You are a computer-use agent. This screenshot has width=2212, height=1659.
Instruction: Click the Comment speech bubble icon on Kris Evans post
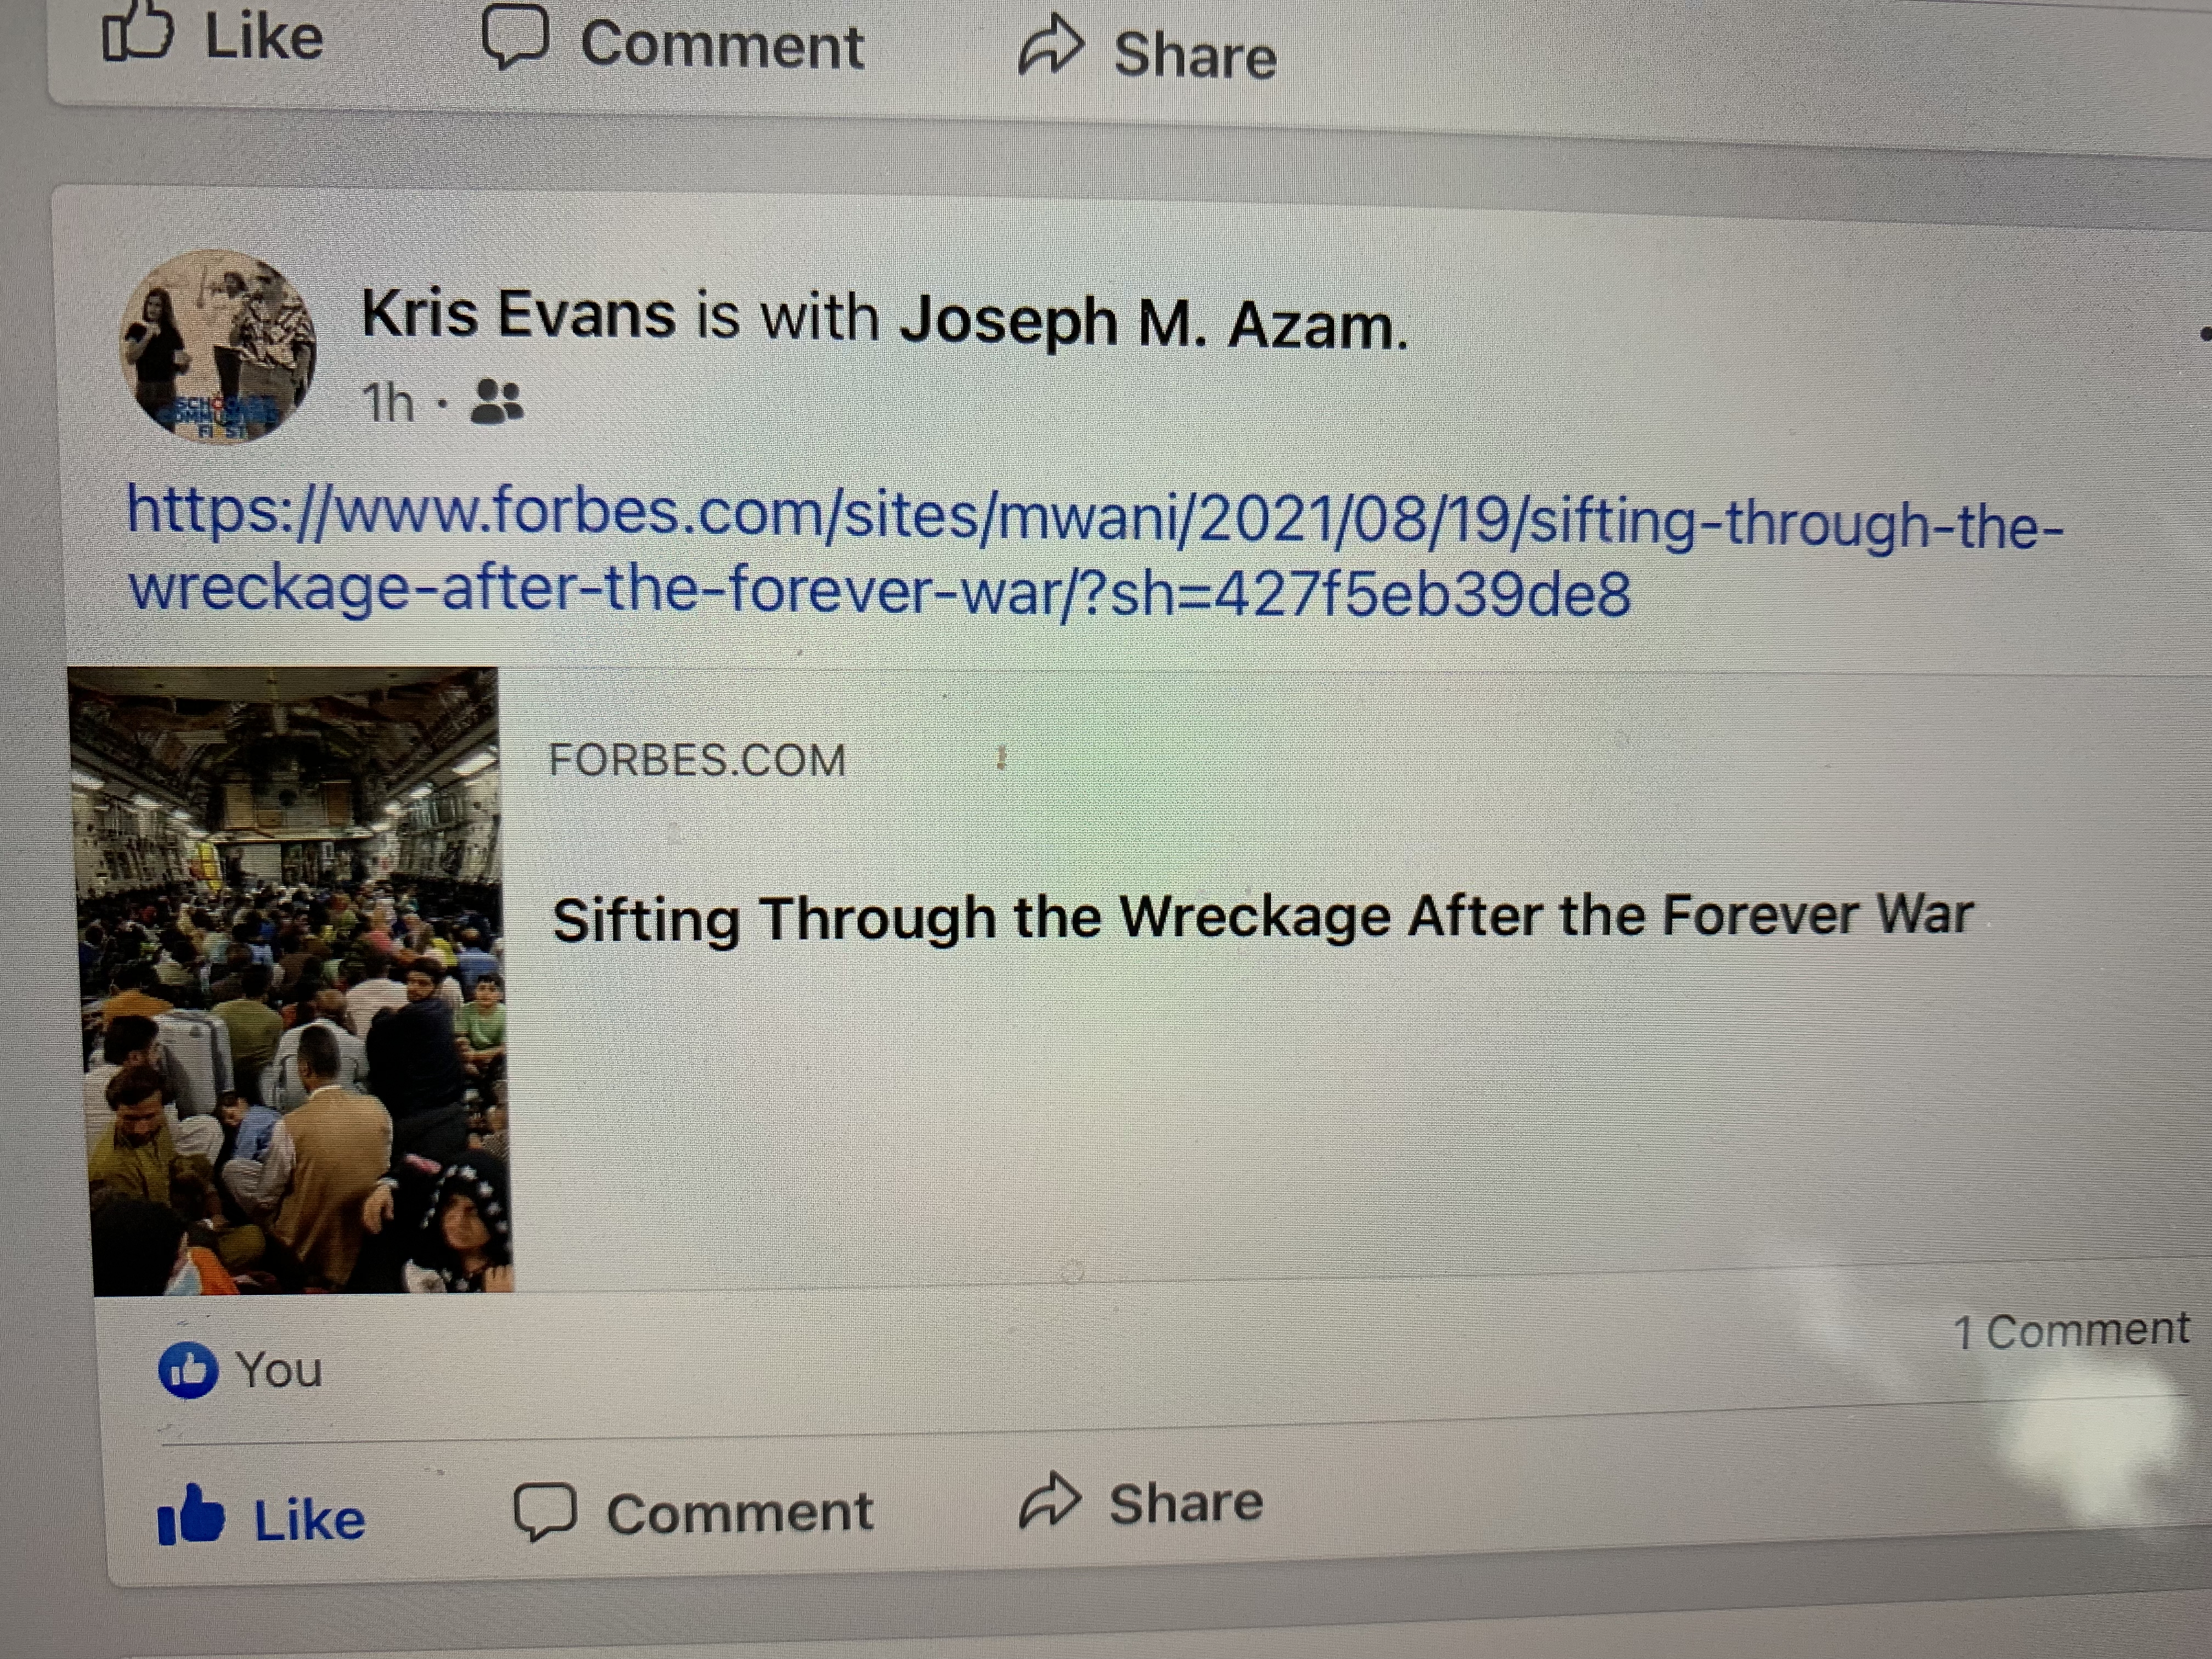tap(545, 1511)
